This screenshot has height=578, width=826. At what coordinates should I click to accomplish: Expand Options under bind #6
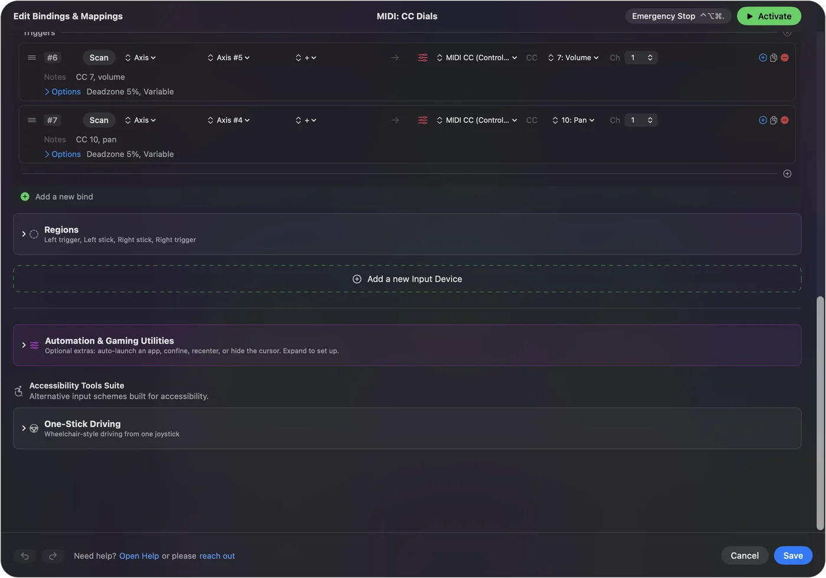coord(63,92)
